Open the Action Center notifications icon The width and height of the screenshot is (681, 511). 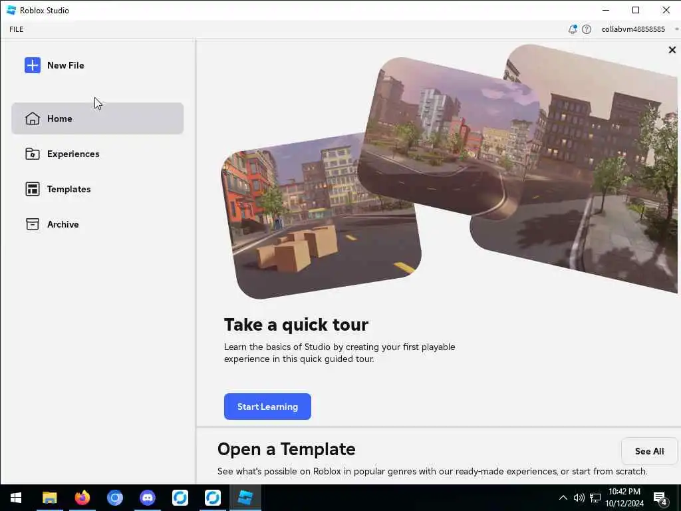coord(660,498)
